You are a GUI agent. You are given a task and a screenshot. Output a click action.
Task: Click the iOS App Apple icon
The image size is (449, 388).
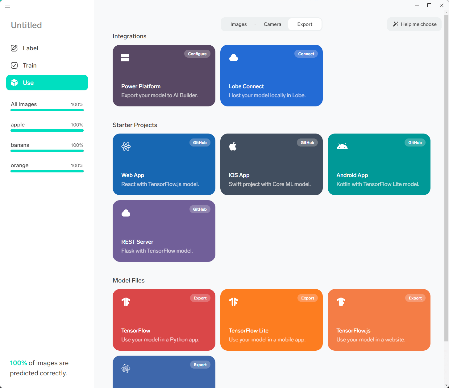click(x=233, y=146)
